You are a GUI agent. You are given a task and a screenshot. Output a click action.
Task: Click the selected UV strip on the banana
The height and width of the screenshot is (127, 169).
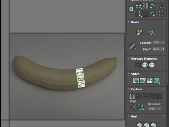80,78
